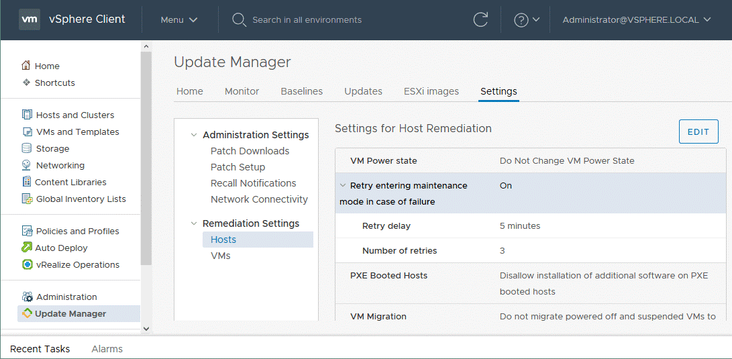This screenshot has height=359, width=732.
Task: Click the Home icon in sidebar
Action: [x=26, y=66]
